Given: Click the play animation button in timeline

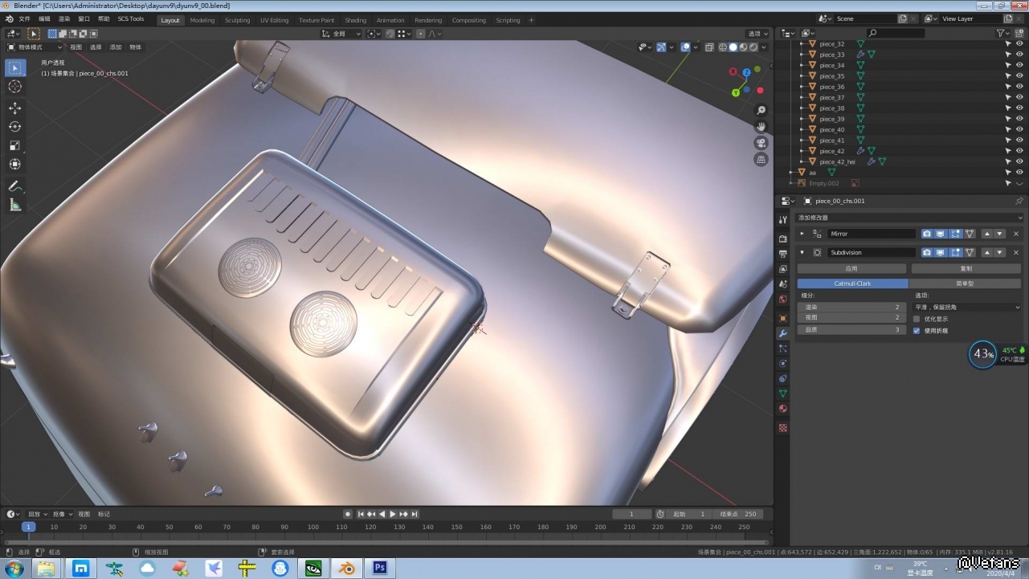Looking at the screenshot, I should pos(393,514).
